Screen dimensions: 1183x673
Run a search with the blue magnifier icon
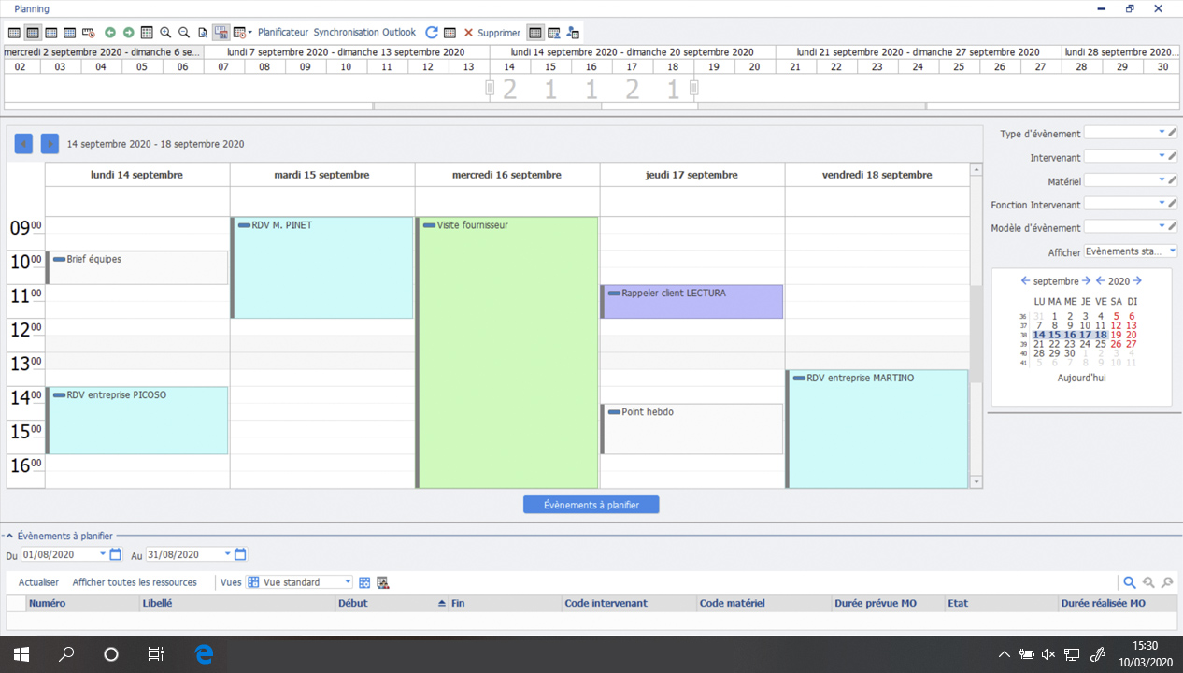pyautogui.click(x=1130, y=581)
